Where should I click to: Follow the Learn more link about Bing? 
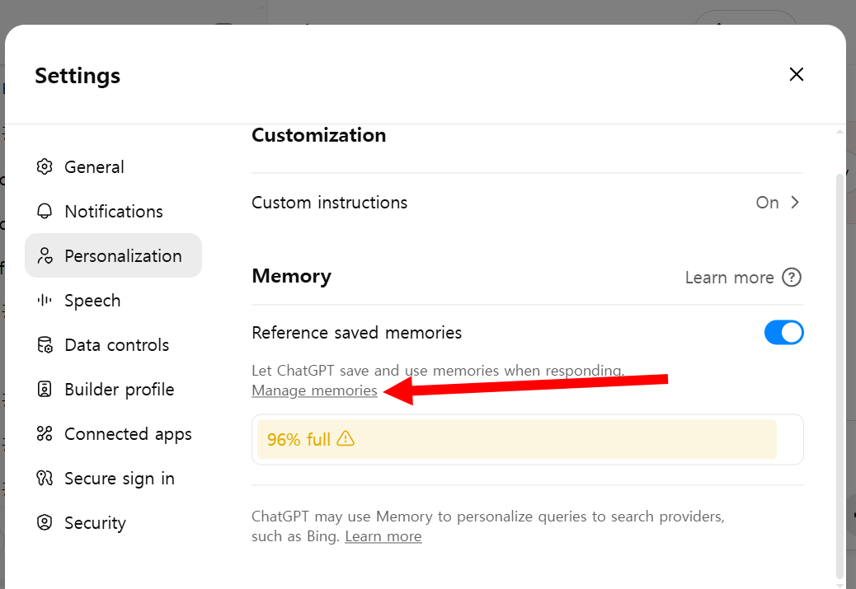tap(383, 536)
